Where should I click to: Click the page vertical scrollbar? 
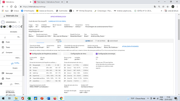[179, 30]
